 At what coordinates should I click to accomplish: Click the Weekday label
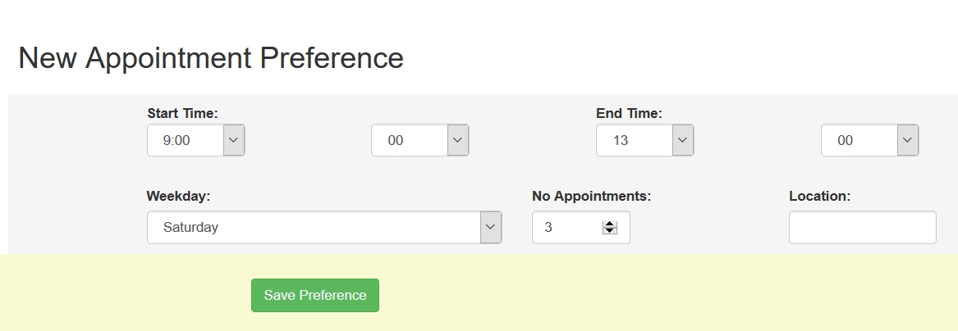pyautogui.click(x=178, y=196)
